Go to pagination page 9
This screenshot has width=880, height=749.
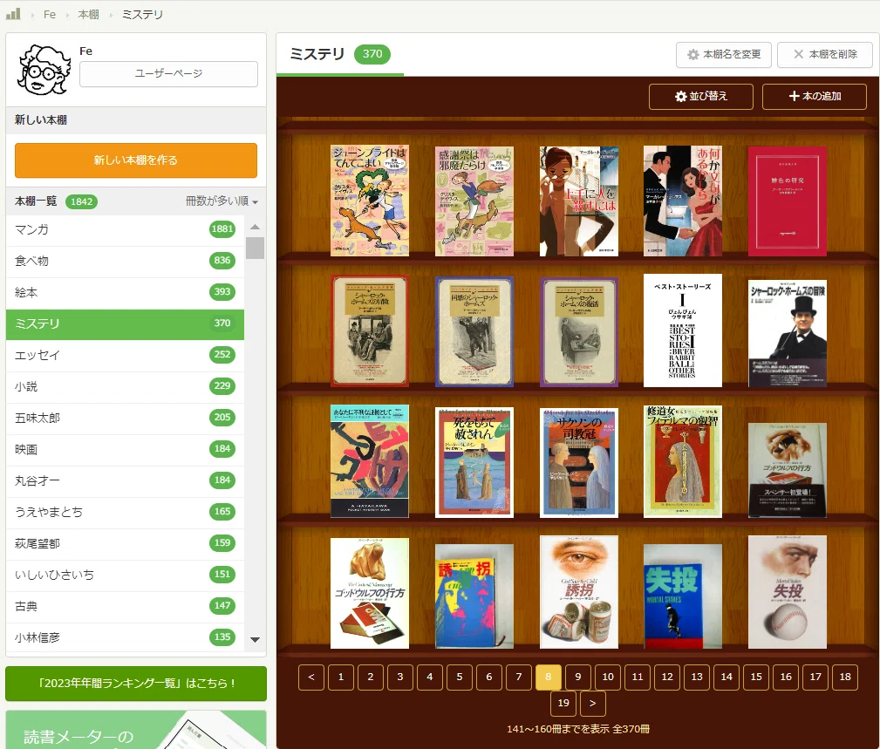pyautogui.click(x=578, y=678)
